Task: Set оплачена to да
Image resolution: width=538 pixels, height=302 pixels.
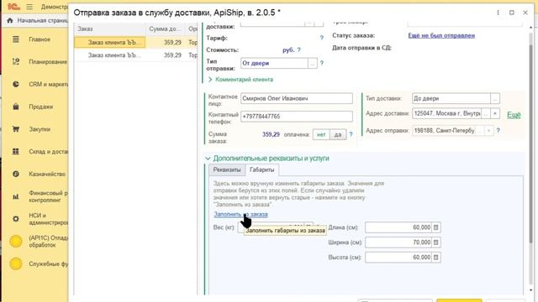Action: pyautogui.click(x=338, y=134)
